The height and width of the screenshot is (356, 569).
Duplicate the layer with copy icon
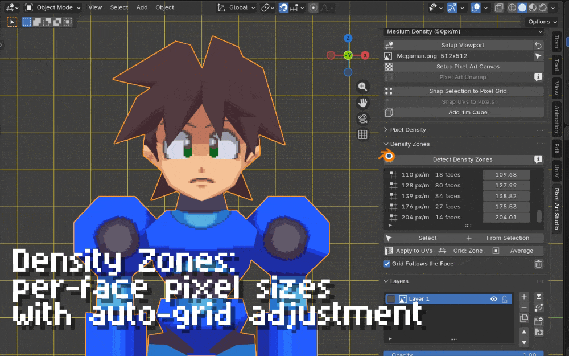tap(524, 318)
